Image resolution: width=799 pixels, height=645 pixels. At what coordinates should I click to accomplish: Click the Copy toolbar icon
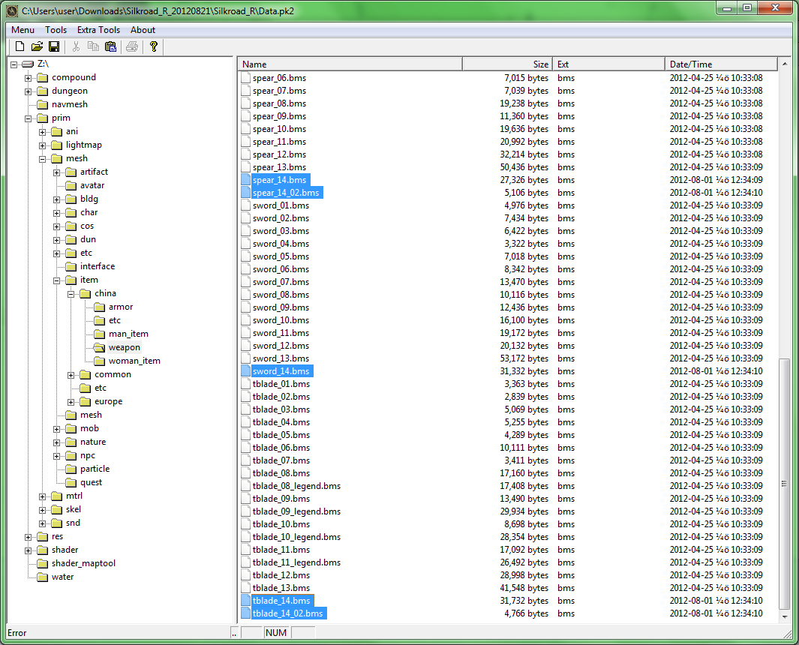tap(93, 46)
